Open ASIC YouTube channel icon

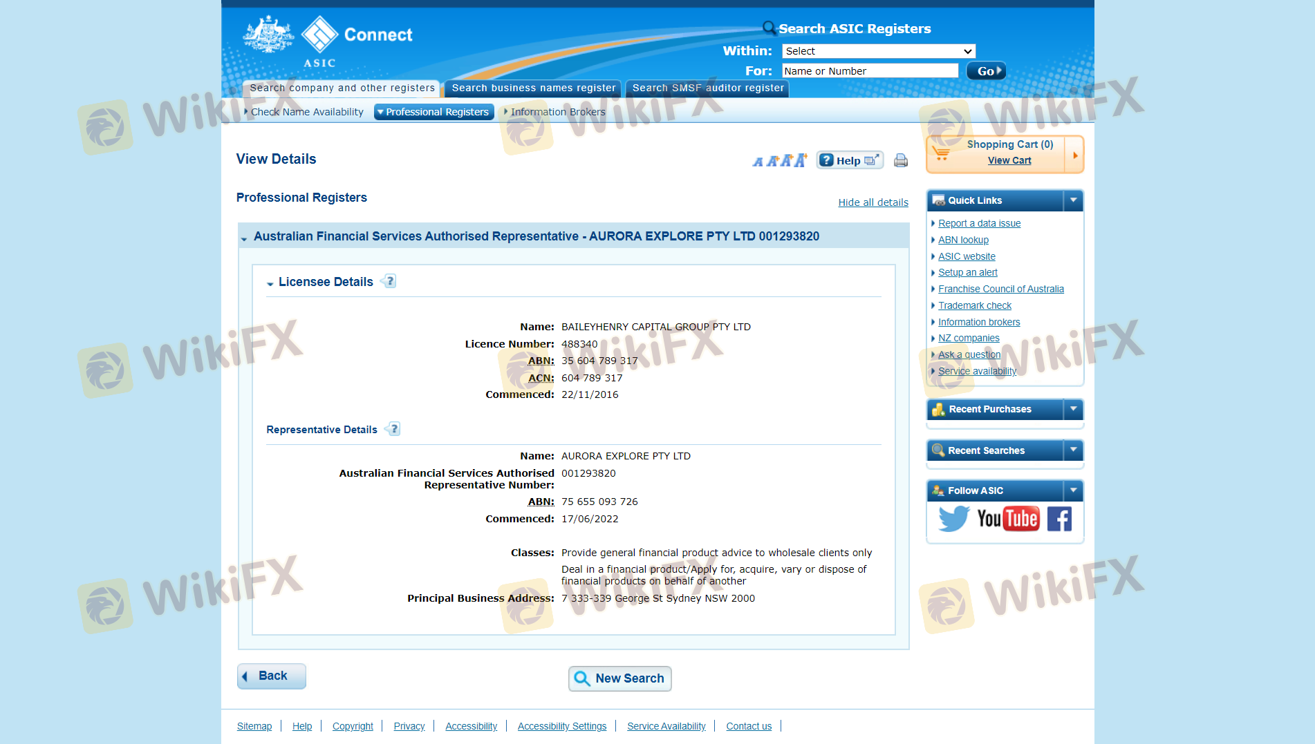1007,519
